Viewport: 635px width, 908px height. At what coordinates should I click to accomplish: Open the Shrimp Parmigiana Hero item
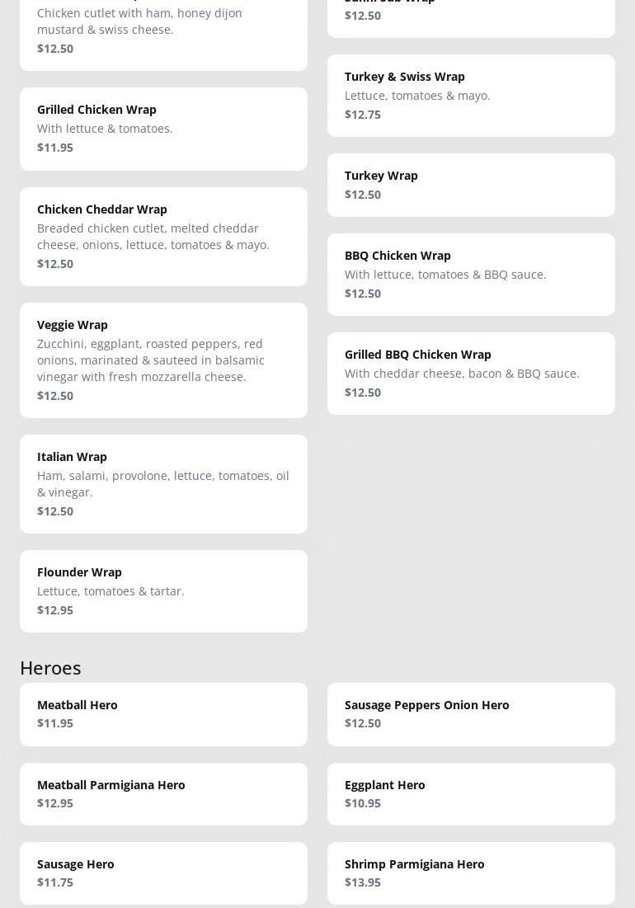471,873
